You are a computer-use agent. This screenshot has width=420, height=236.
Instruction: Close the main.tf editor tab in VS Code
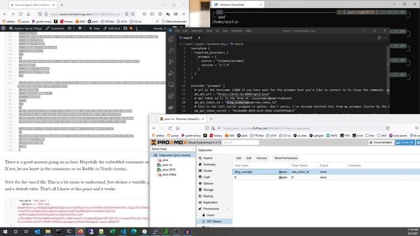coord(199,38)
